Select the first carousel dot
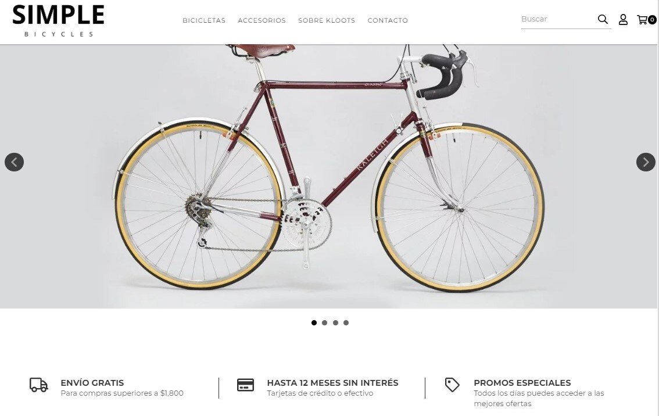The image size is (659, 416). pyautogui.click(x=314, y=322)
